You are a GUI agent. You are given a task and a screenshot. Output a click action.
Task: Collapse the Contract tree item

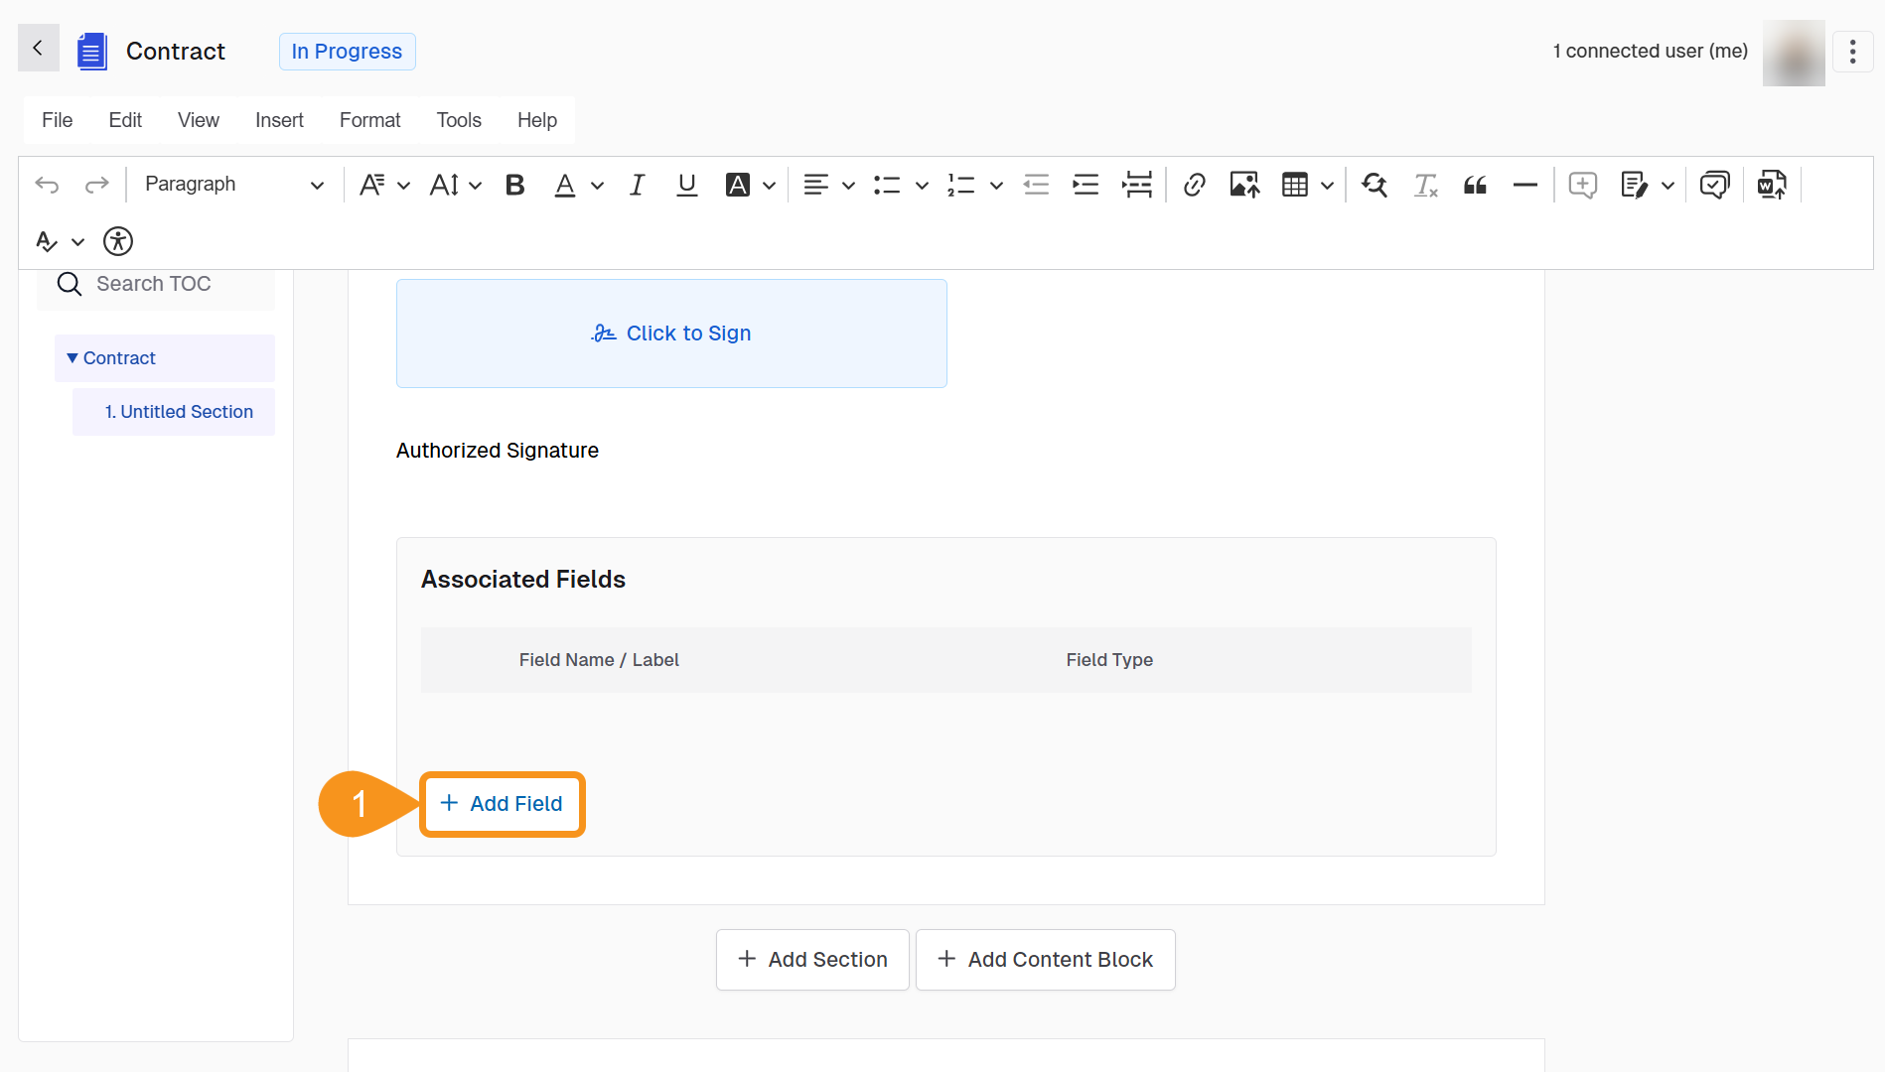point(72,358)
